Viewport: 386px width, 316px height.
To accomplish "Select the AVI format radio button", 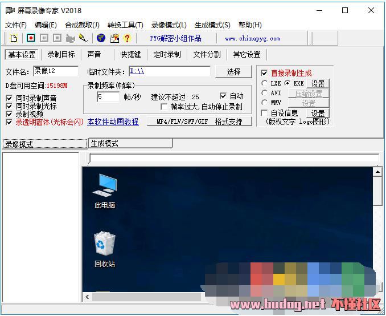I will coord(265,93).
